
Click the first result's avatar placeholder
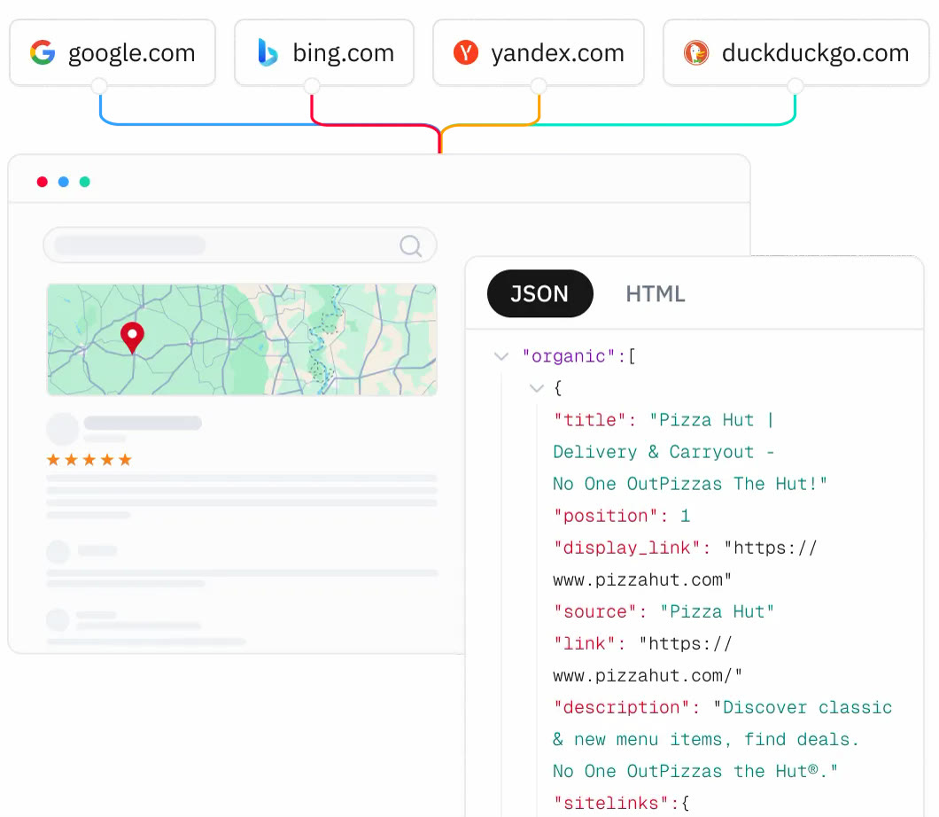[62, 429]
